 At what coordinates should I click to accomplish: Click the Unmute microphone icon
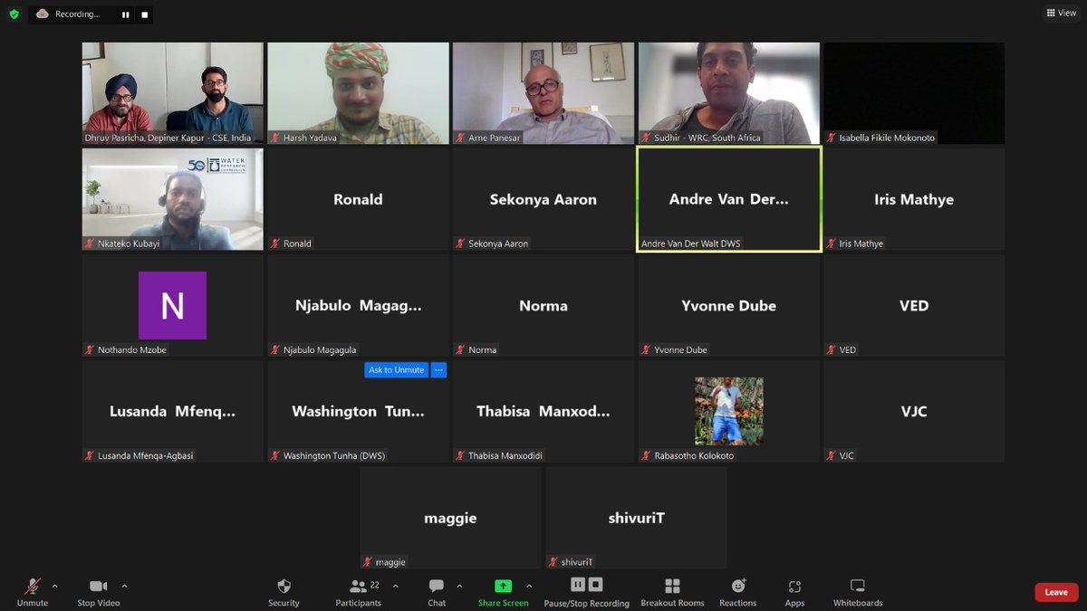(32, 587)
